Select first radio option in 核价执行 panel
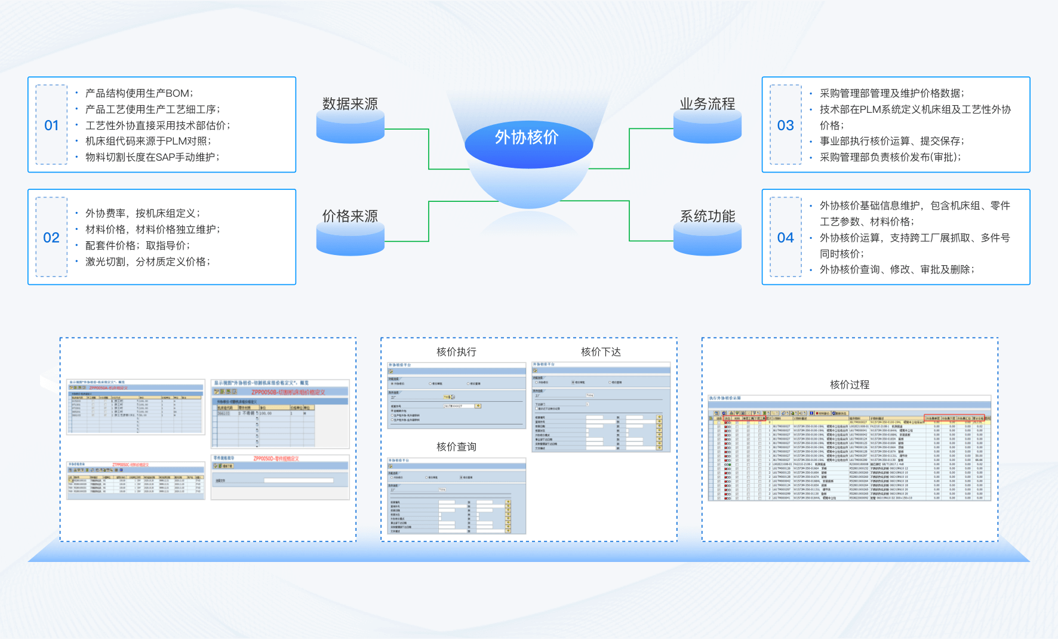 [392, 383]
